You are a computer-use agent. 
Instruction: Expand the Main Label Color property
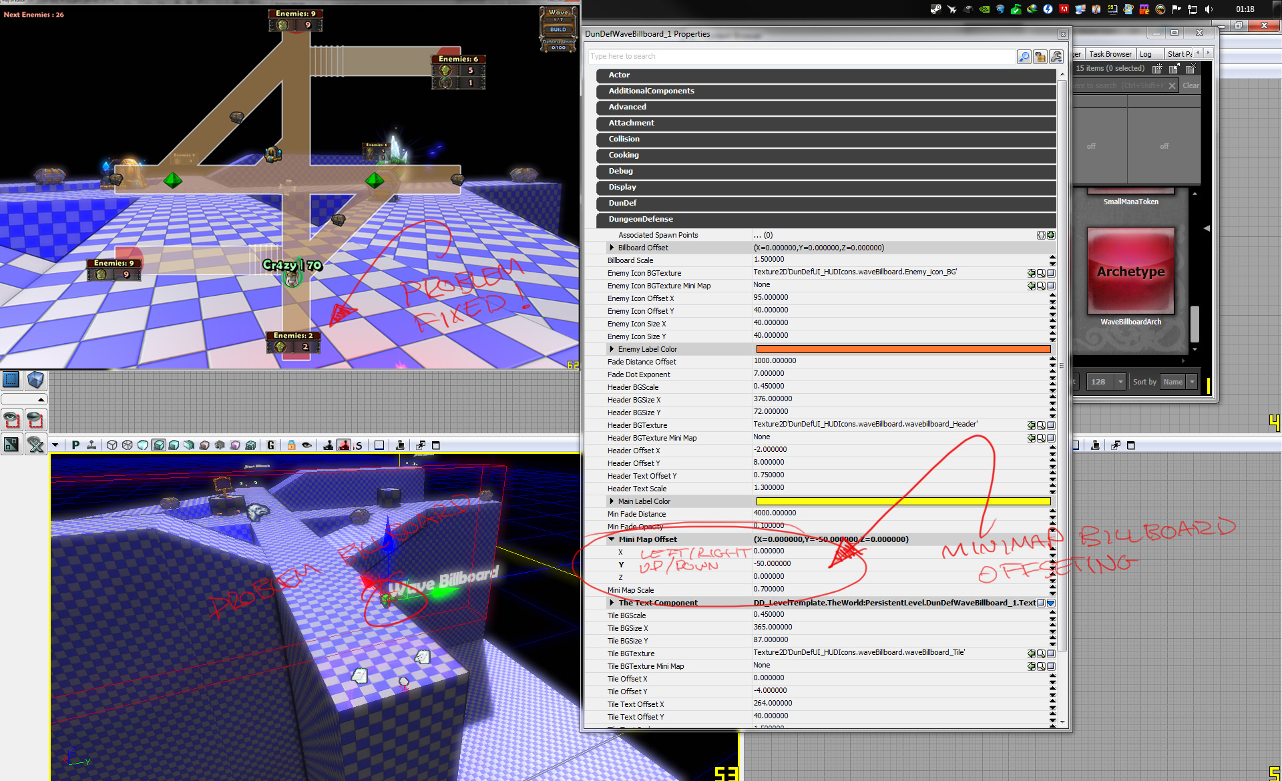tap(612, 501)
